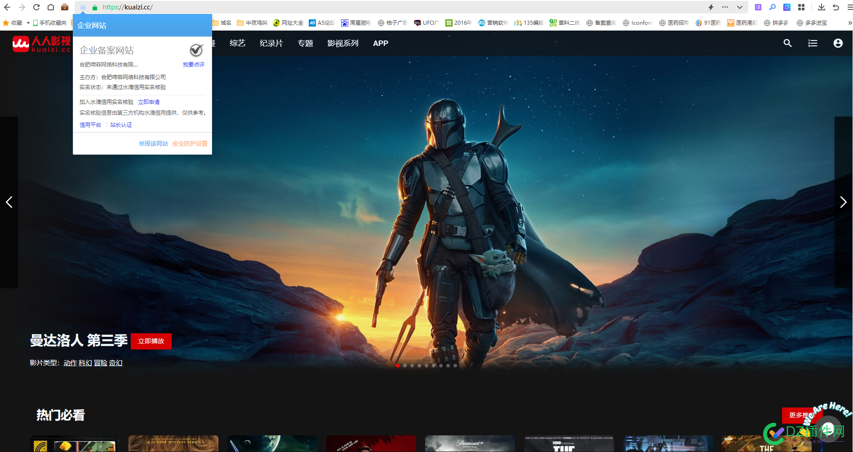Screen dimensions: 853x452
Task: Open the A5论坛 bookmark
Action: tap(322, 23)
